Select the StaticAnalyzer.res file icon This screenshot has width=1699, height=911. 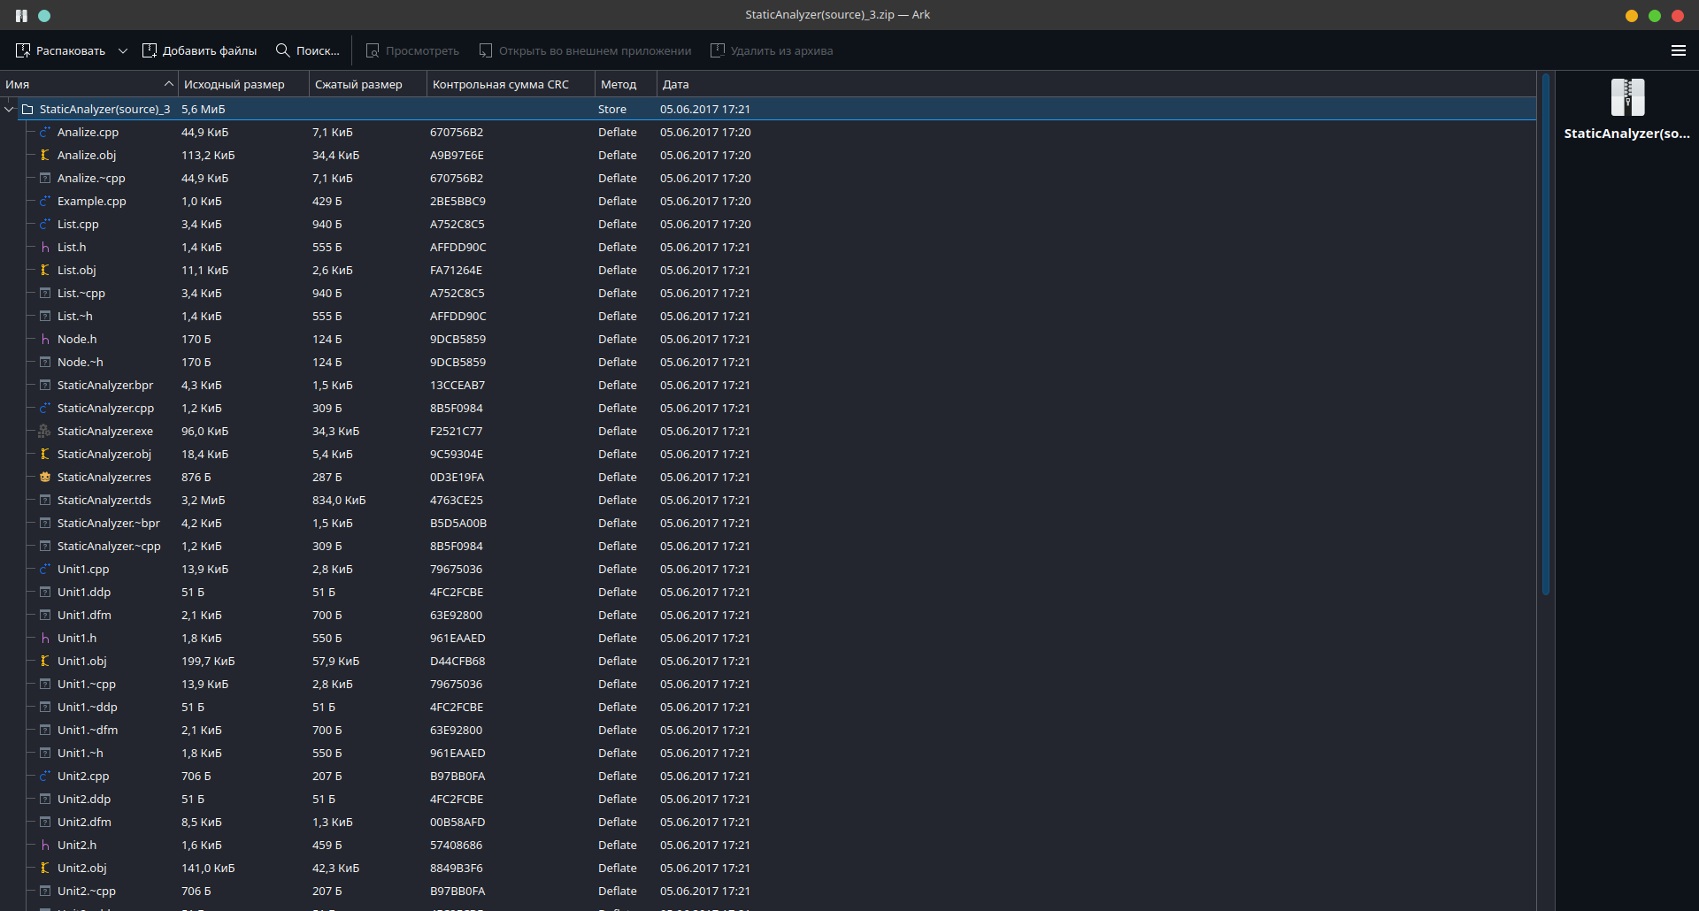pyautogui.click(x=44, y=478)
